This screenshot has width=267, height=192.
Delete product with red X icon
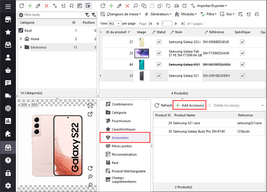[127, 6]
